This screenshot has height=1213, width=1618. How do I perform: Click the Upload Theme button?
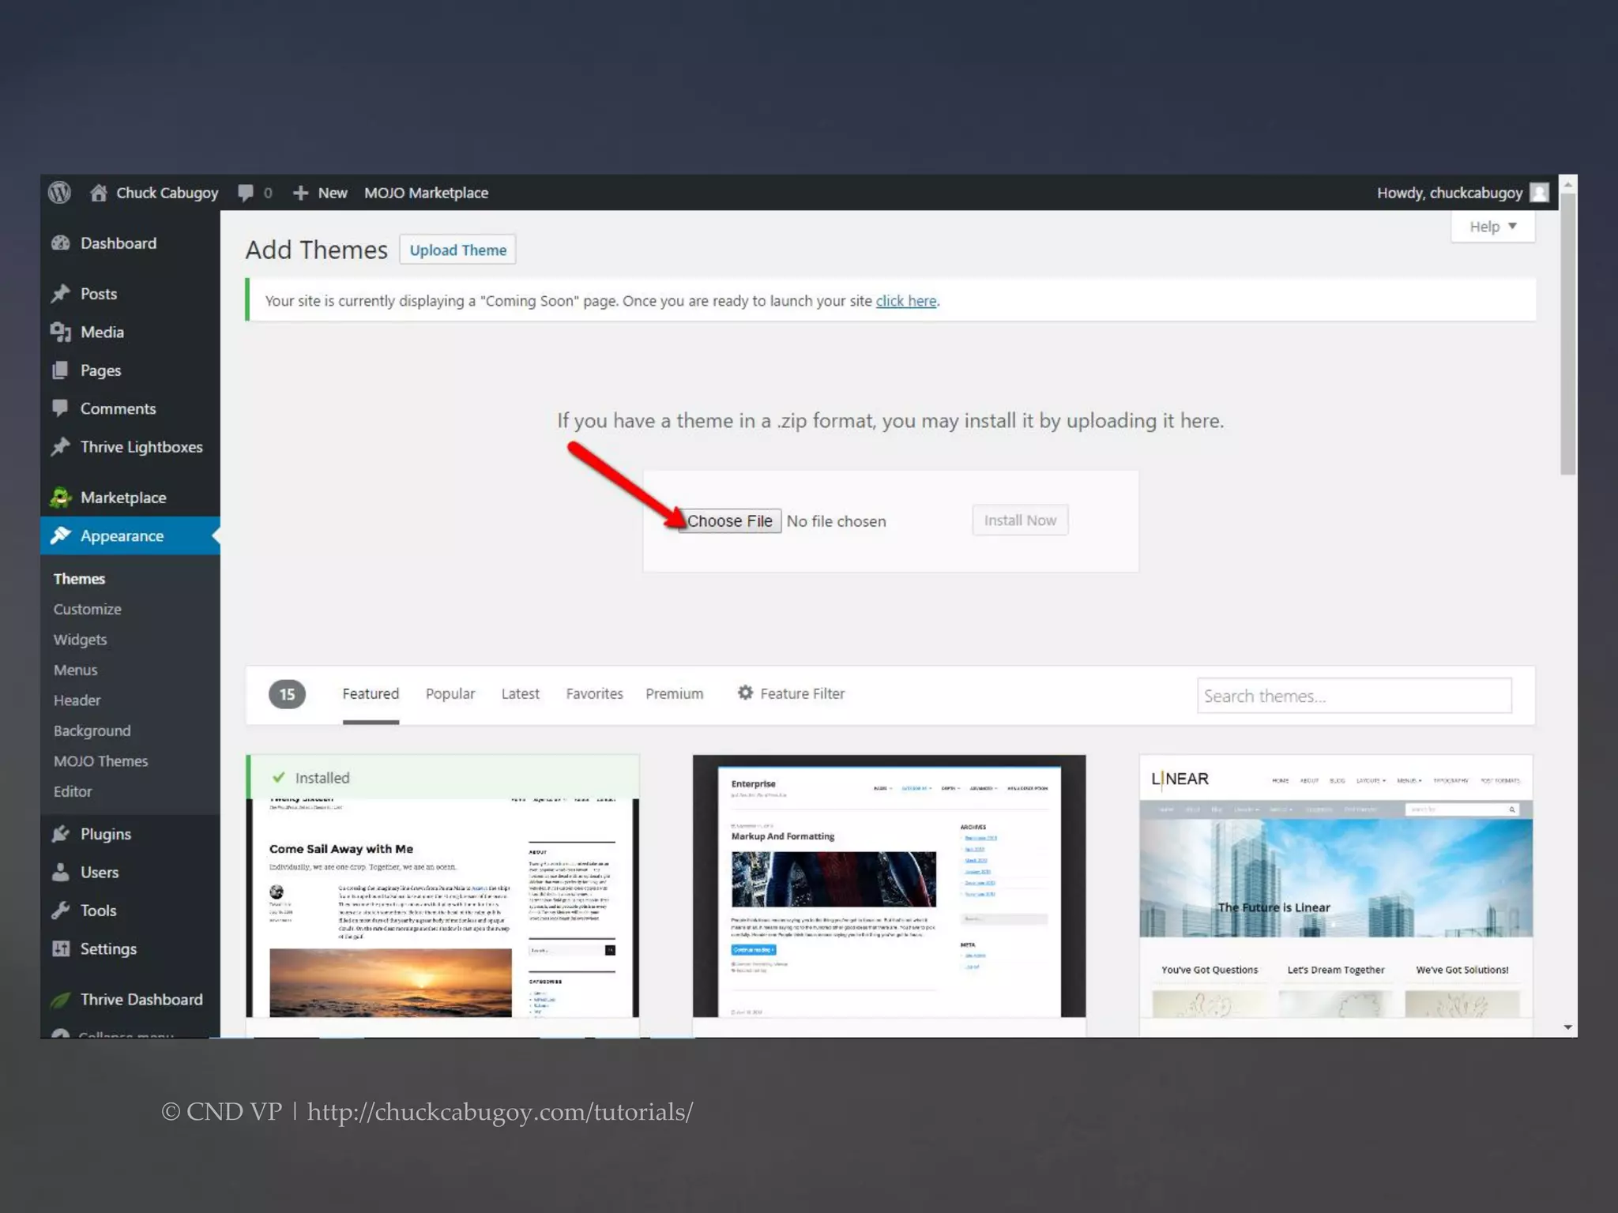457,250
